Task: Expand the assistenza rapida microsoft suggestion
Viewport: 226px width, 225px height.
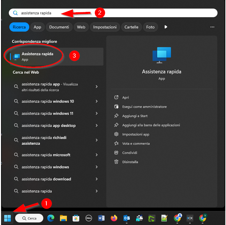Action: (x=97, y=155)
